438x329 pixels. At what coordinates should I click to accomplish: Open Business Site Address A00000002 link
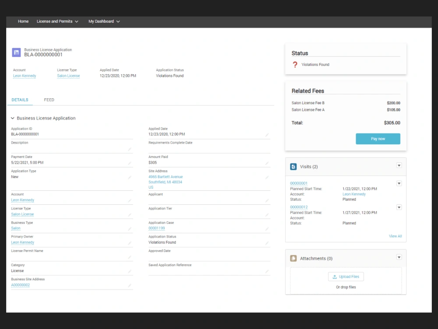(21, 285)
